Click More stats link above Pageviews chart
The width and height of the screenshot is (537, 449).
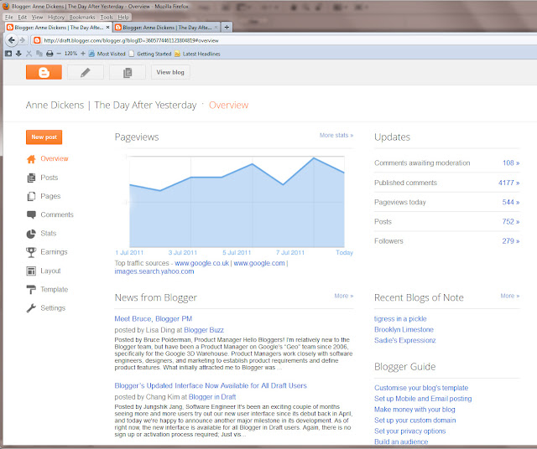point(336,136)
